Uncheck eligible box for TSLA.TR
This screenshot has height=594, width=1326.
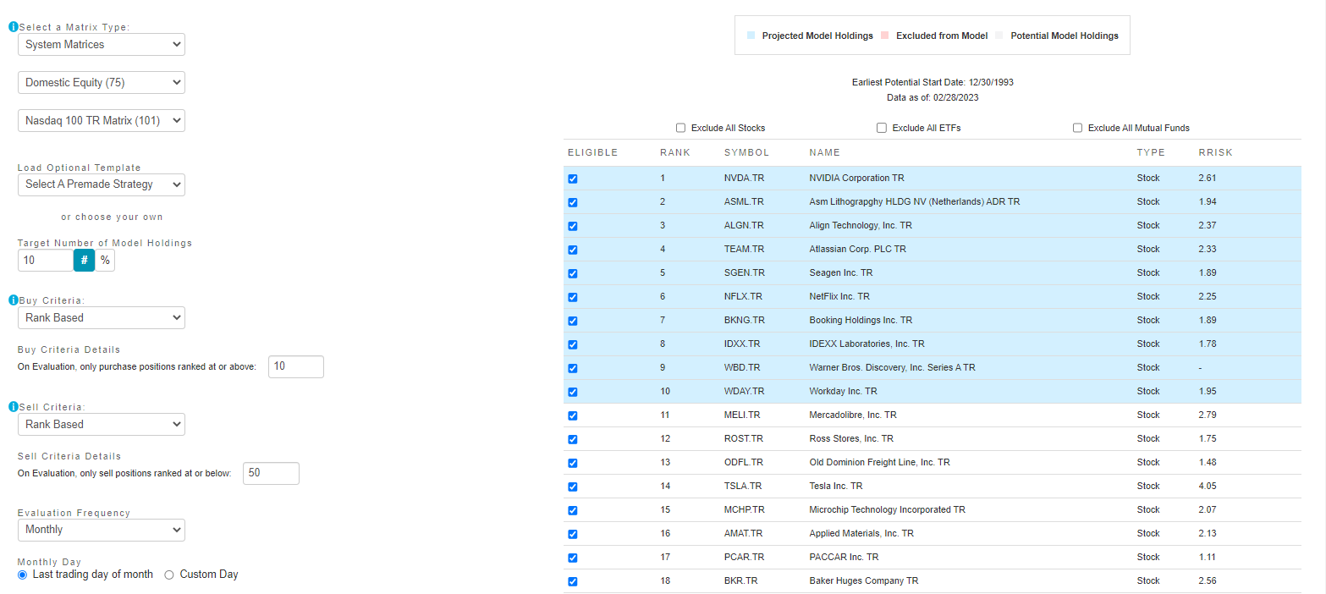[x=573, y=487]
